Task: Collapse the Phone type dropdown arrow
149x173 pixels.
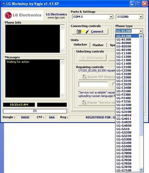Action: pyautogui.click(x=141, y=31)
